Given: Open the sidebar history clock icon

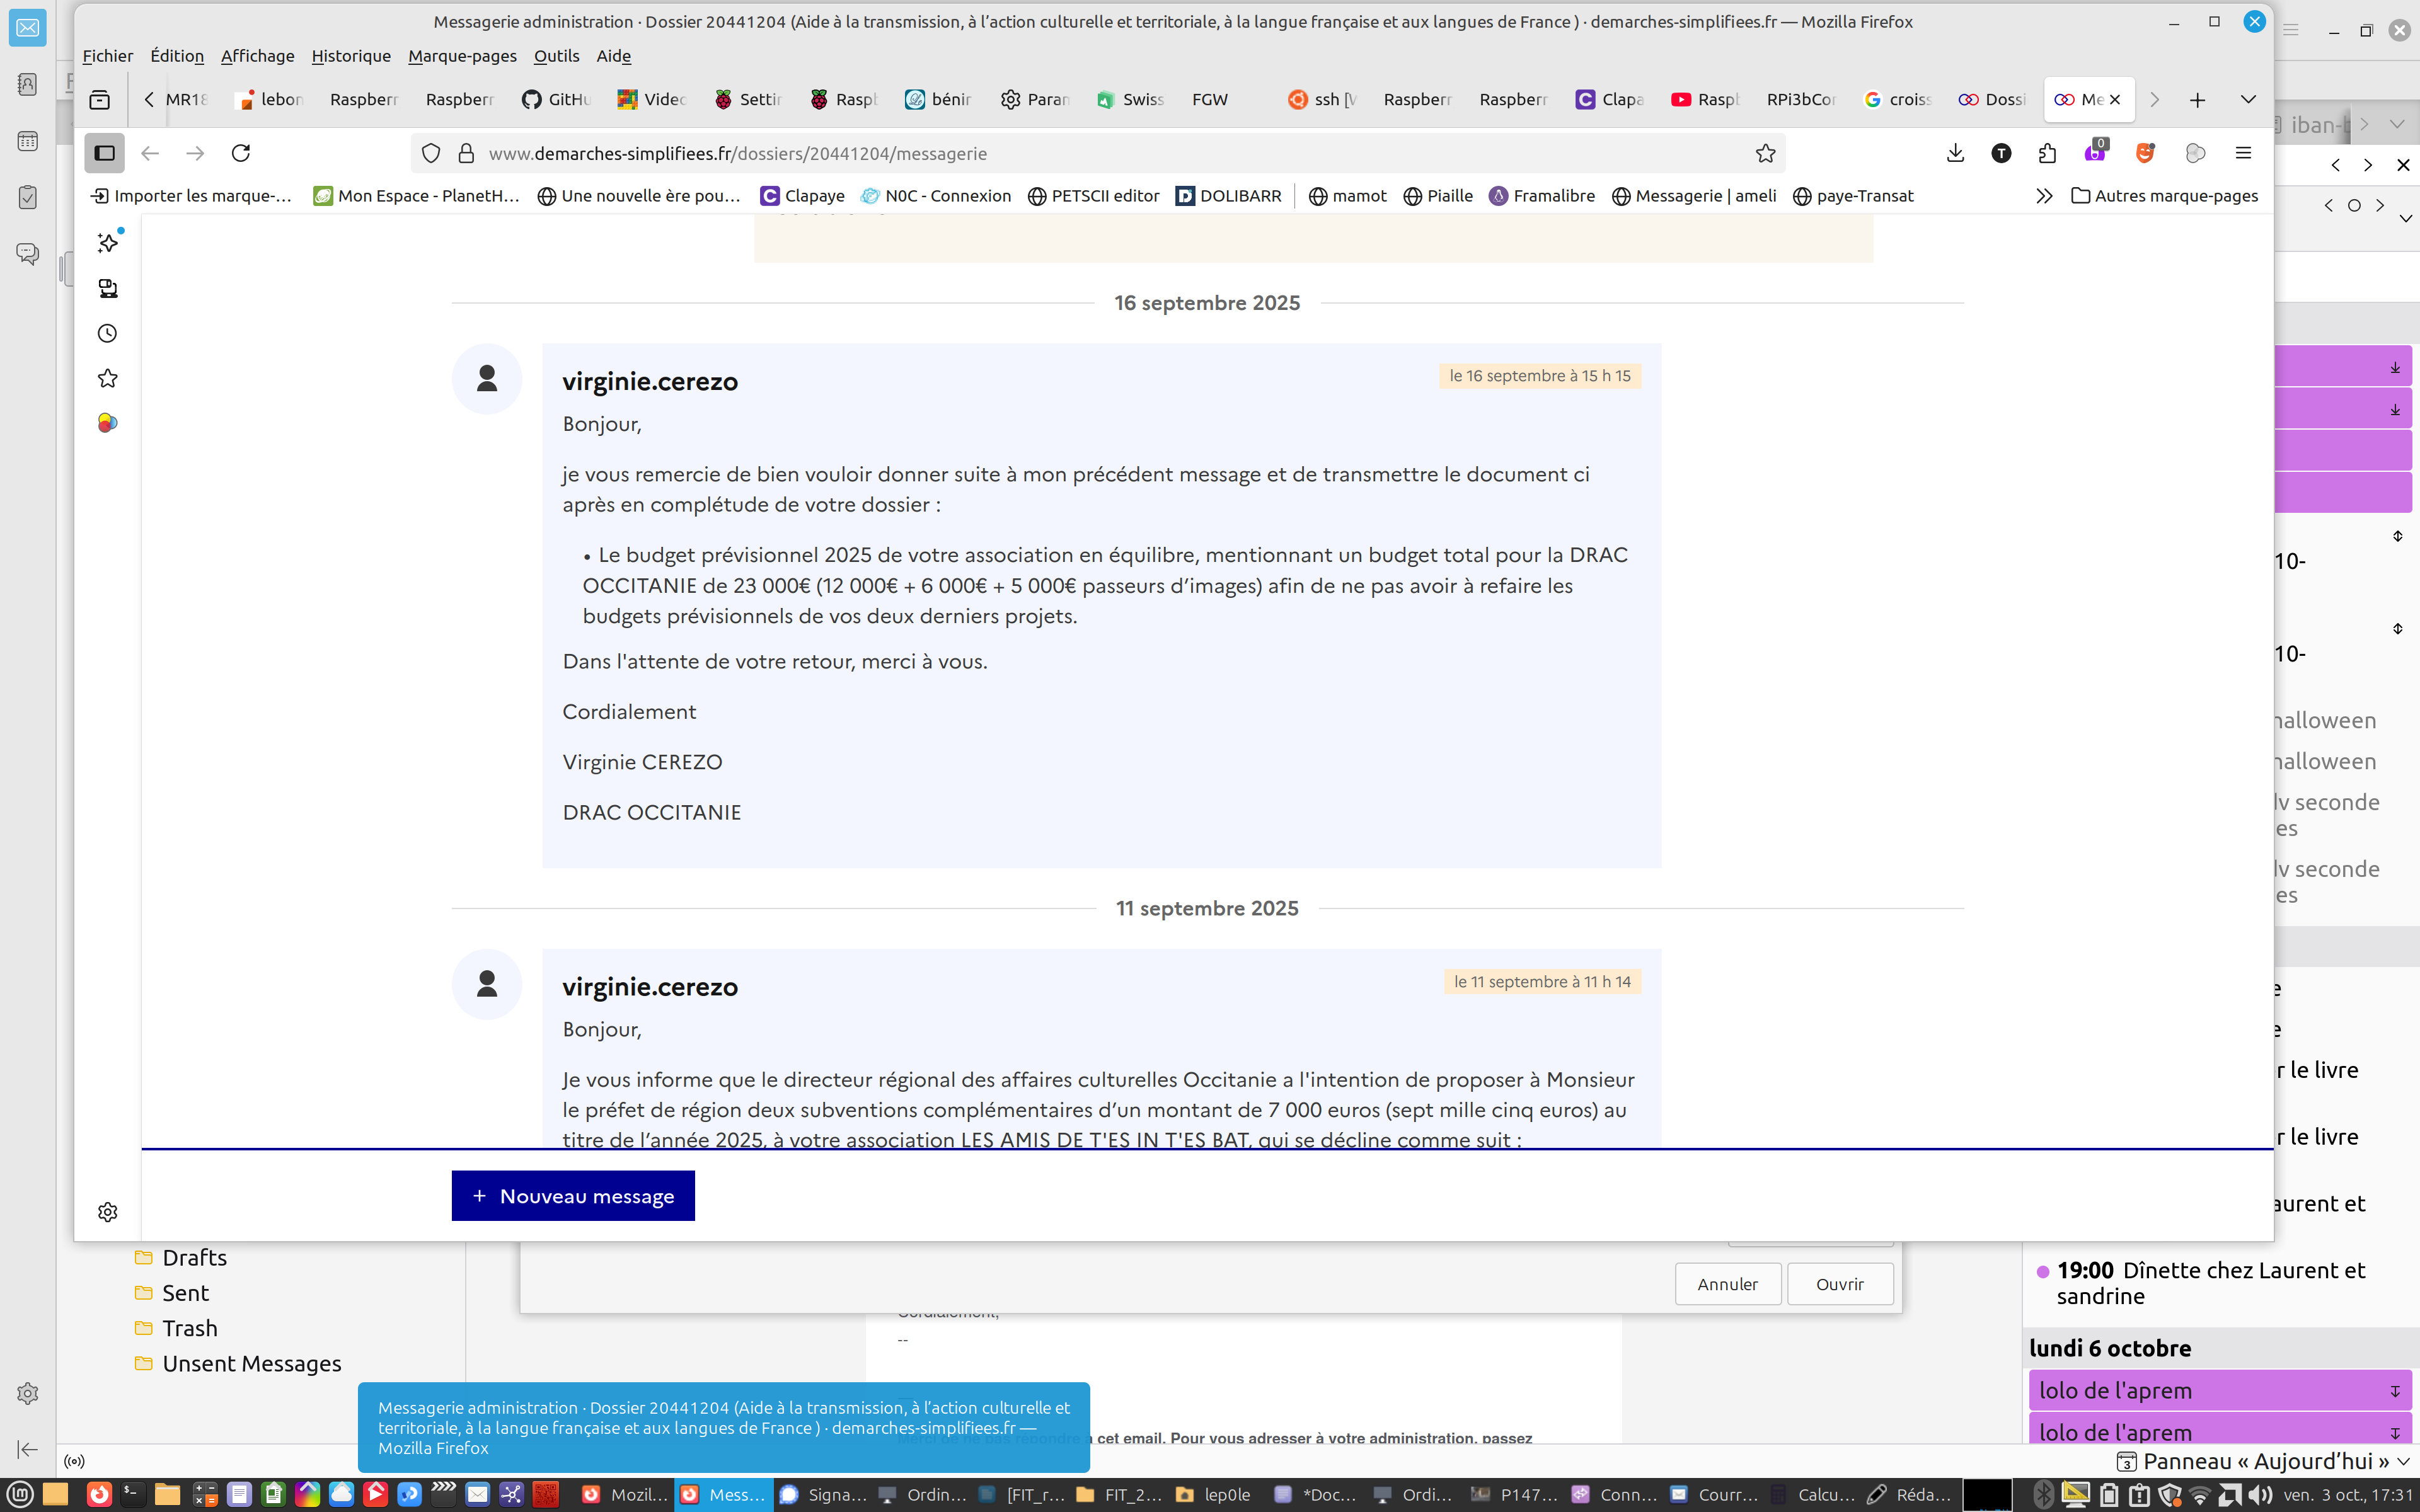Looking at the screenshot, I should (x=108, y=333).
